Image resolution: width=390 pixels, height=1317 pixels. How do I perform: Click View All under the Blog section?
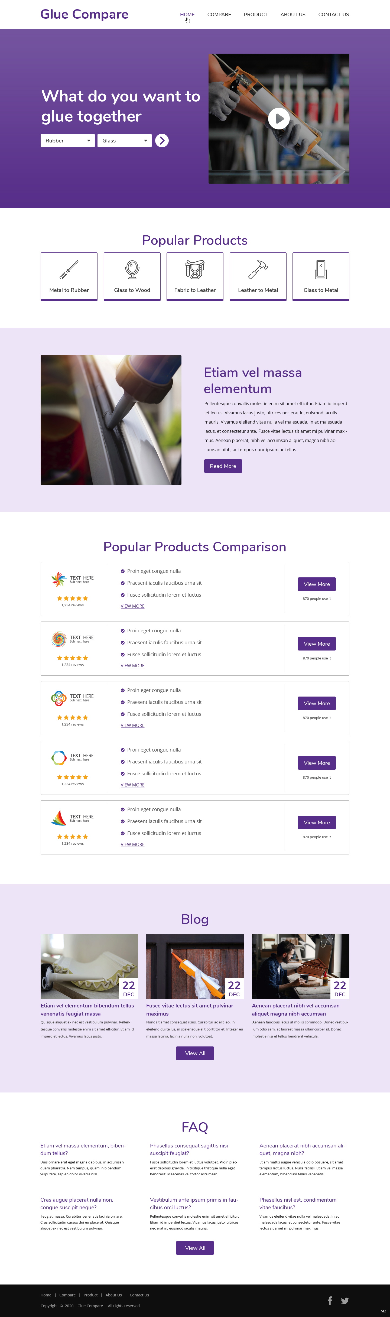tap(195, 1053)
